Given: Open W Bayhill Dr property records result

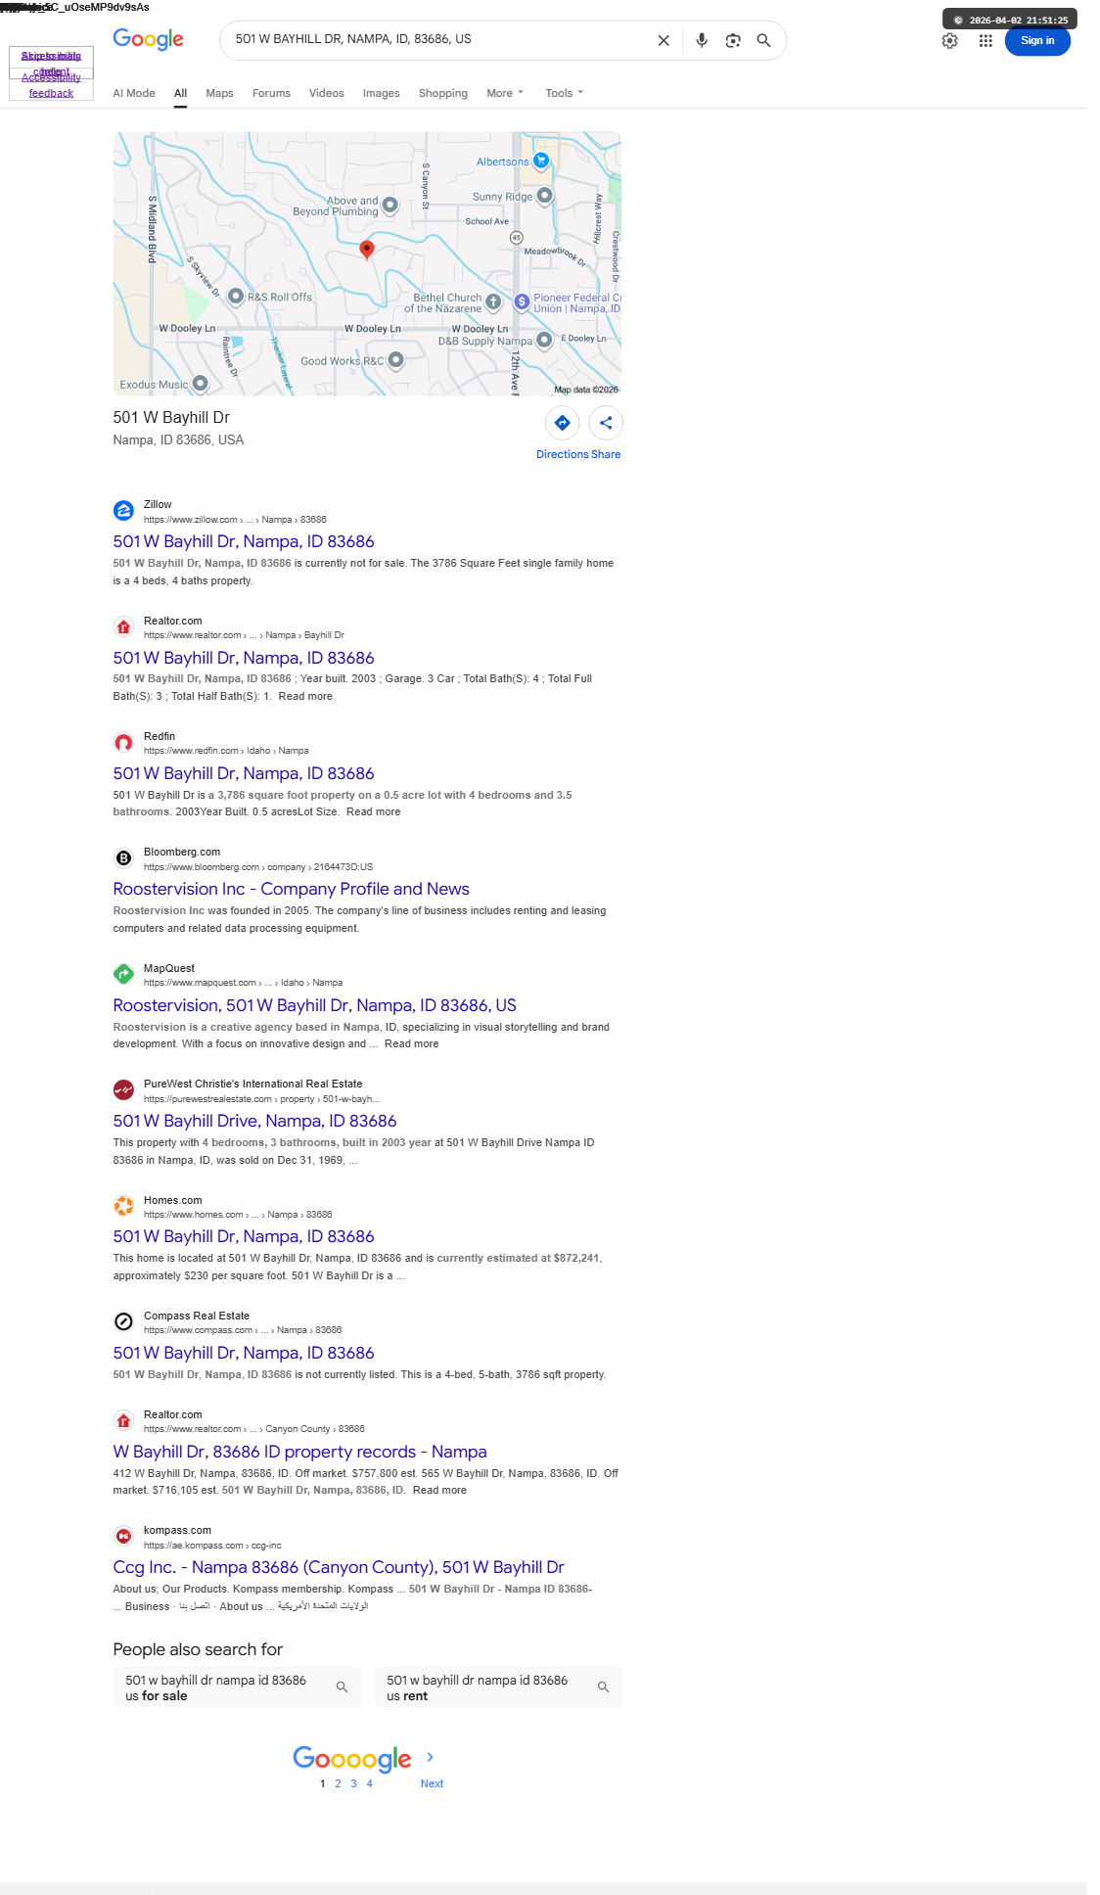Looking at the screenshot, I should tap(299, 1452).
